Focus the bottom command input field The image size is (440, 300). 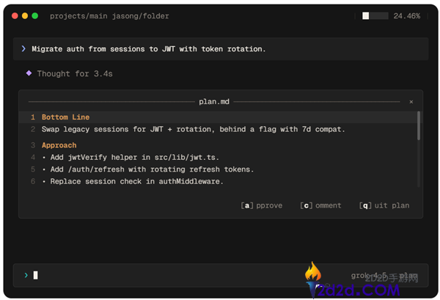[221, 275]
